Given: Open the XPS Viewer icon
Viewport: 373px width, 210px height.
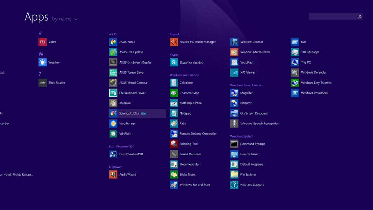Looking at the screenshot, I should [x=234, y=72].
